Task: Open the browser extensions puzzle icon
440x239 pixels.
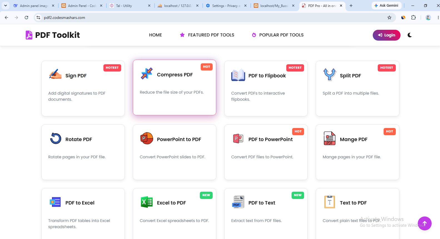Action: (x=414, y=18)
